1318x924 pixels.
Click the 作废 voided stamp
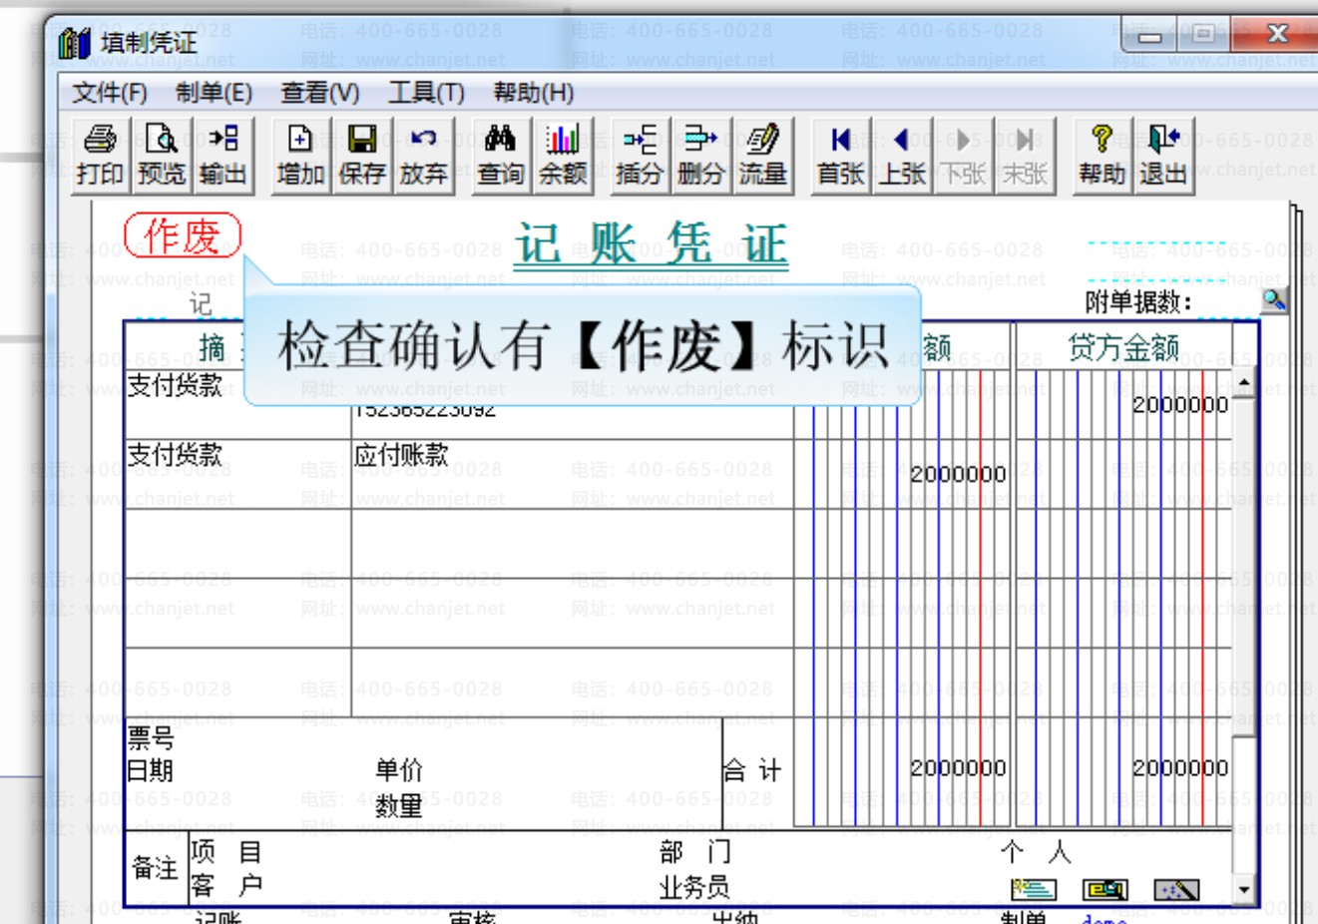(183, 235)
